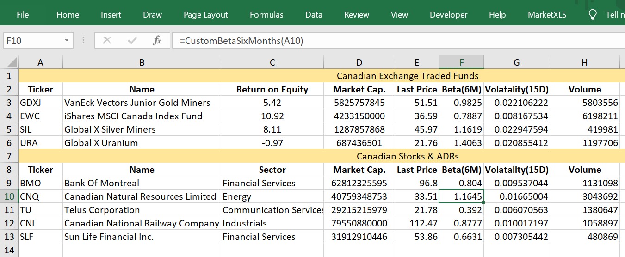This screenshot has height=257, width=625.
Task: Select the EWC ticker cell
Action: [41, 116]
